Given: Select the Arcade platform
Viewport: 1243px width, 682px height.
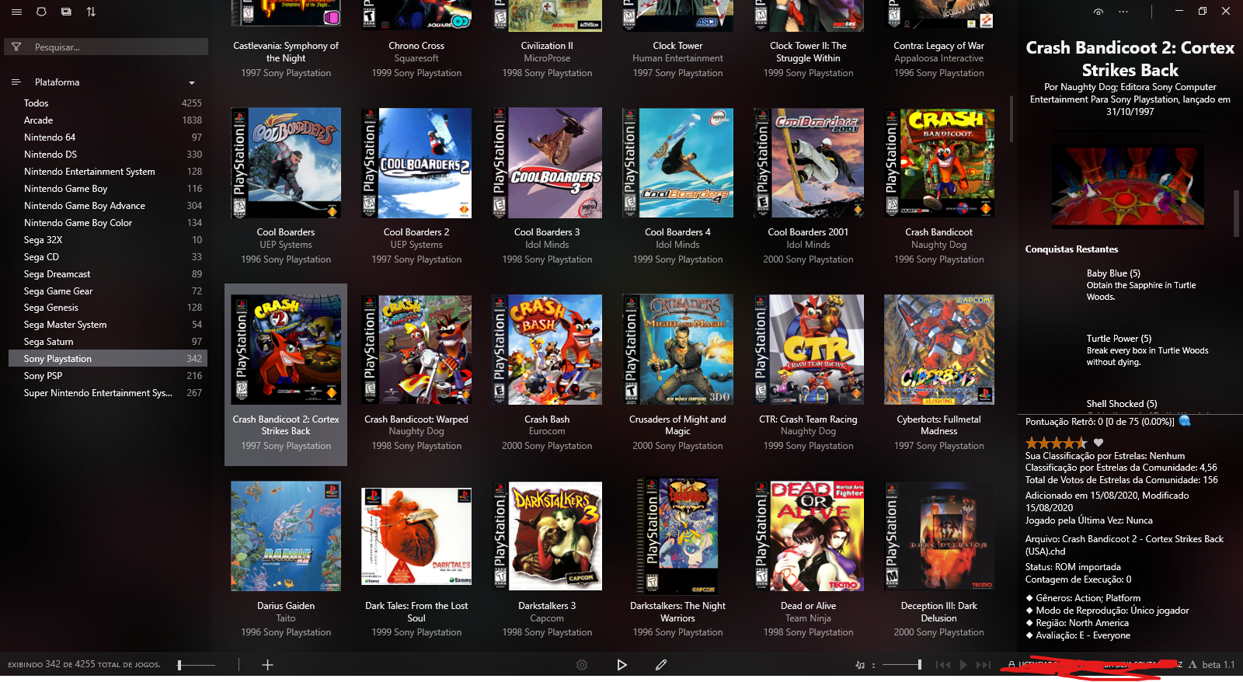Looking at the screenshot, I should (108, 120).
